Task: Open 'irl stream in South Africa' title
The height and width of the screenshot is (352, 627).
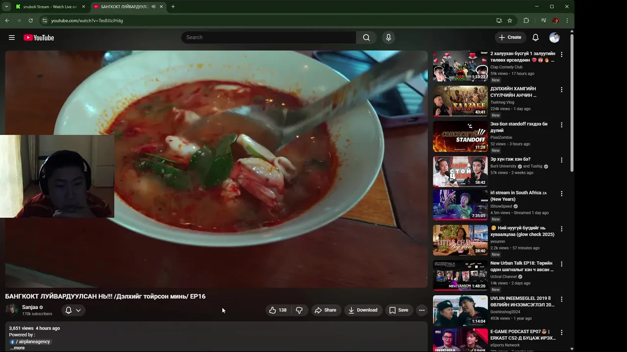Action: pyautogui.click(x=519, y=196)
